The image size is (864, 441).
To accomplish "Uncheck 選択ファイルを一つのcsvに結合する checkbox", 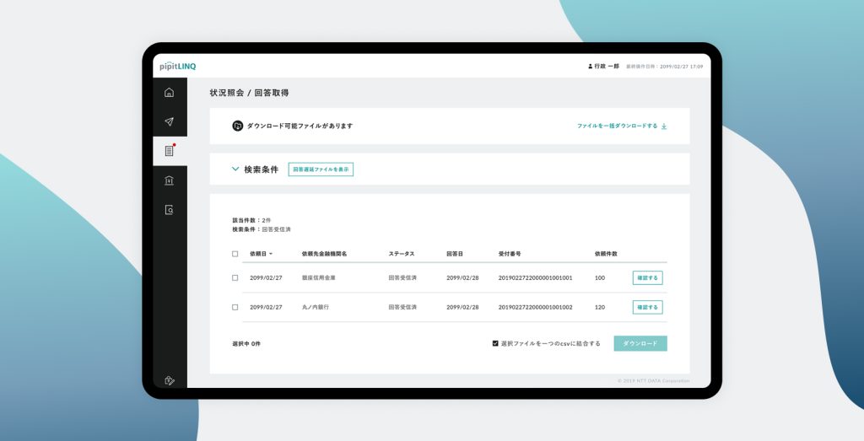I will 495,343.
